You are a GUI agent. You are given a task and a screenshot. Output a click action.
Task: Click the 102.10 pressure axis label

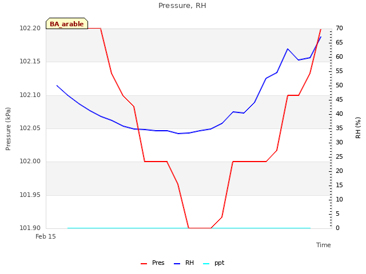point(30,95)
